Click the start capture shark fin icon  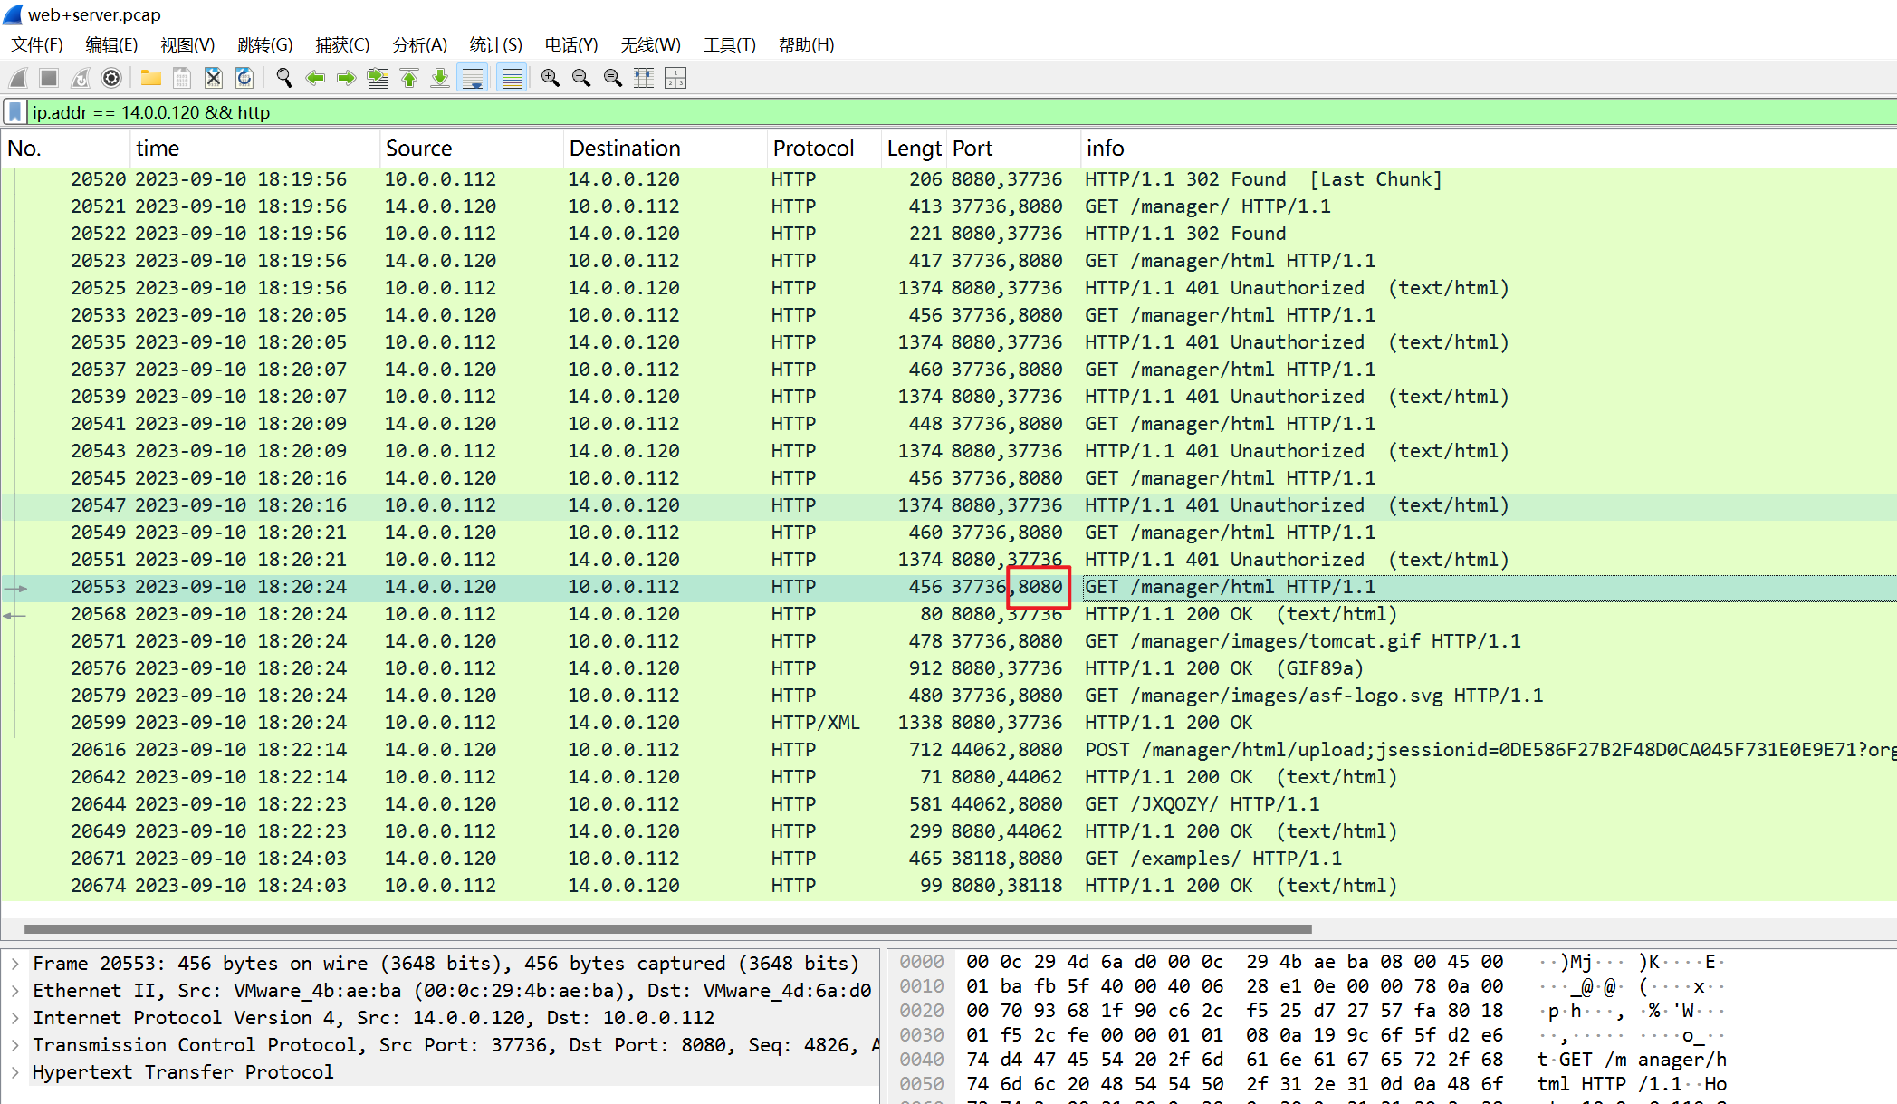18,78
